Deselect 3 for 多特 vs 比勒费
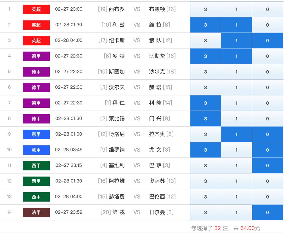Viewport: 284px width, 233px height. [206, 56]
